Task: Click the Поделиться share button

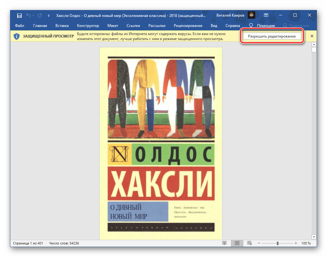Action: [x=296, y=26]
